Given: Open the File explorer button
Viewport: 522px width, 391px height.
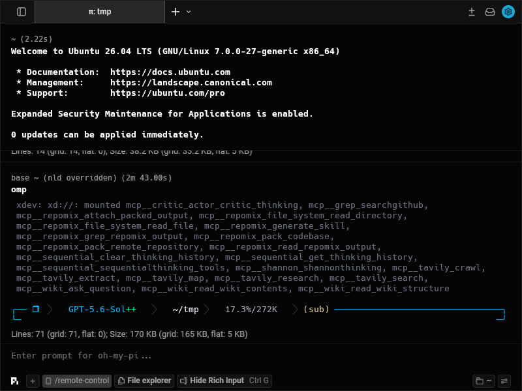Looking at the screenshot, I should pos(145,381).
